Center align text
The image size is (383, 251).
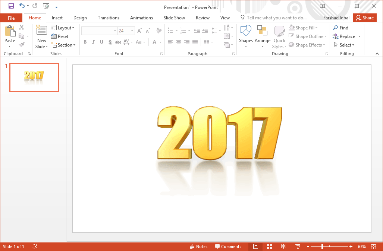click(x=179, y=42)
